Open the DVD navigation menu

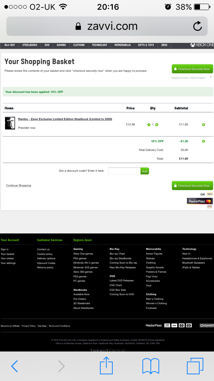[47, 45]
